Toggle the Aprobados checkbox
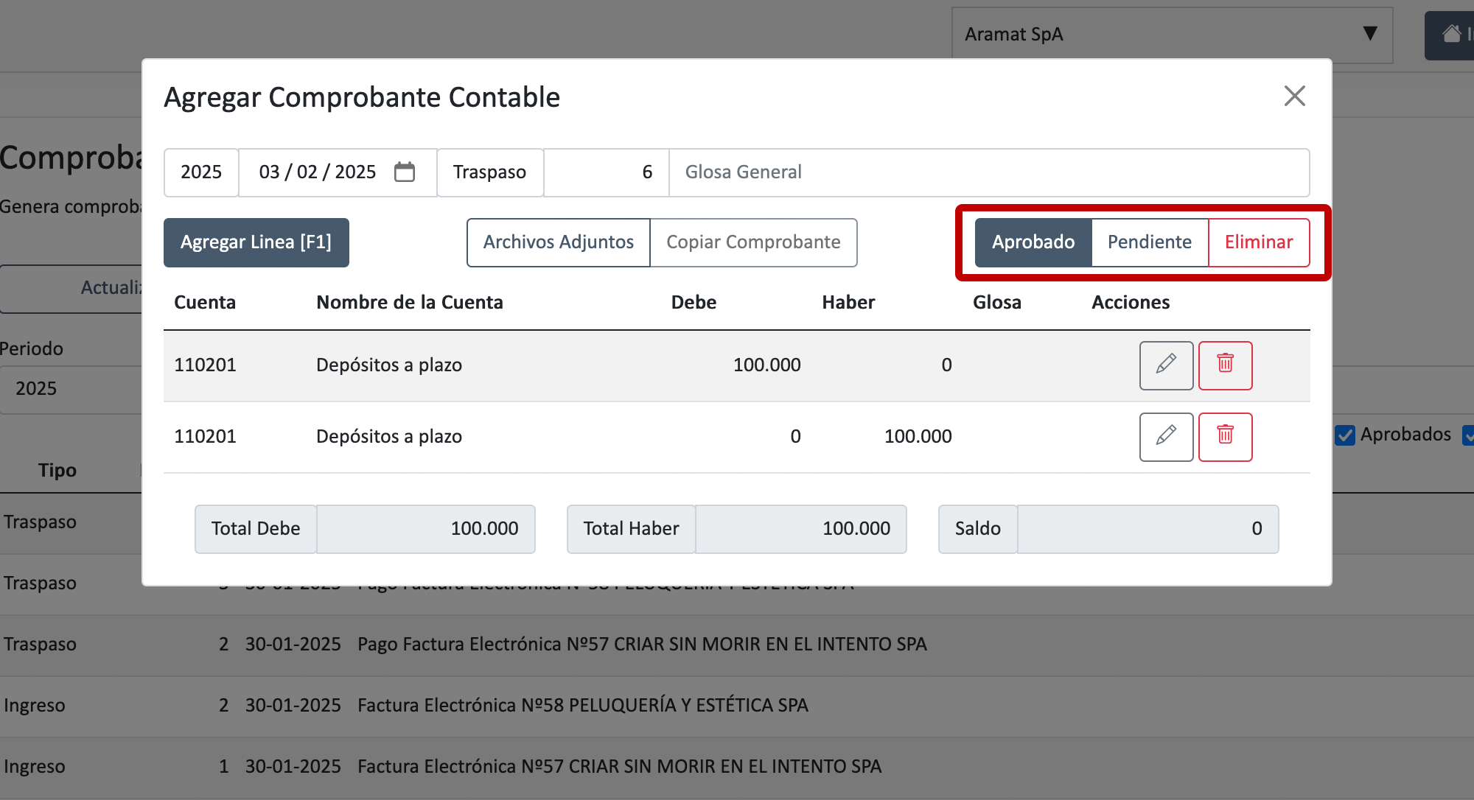Screen dimensions: 1474x800 pyautogui.click(x=1345, y=435)
